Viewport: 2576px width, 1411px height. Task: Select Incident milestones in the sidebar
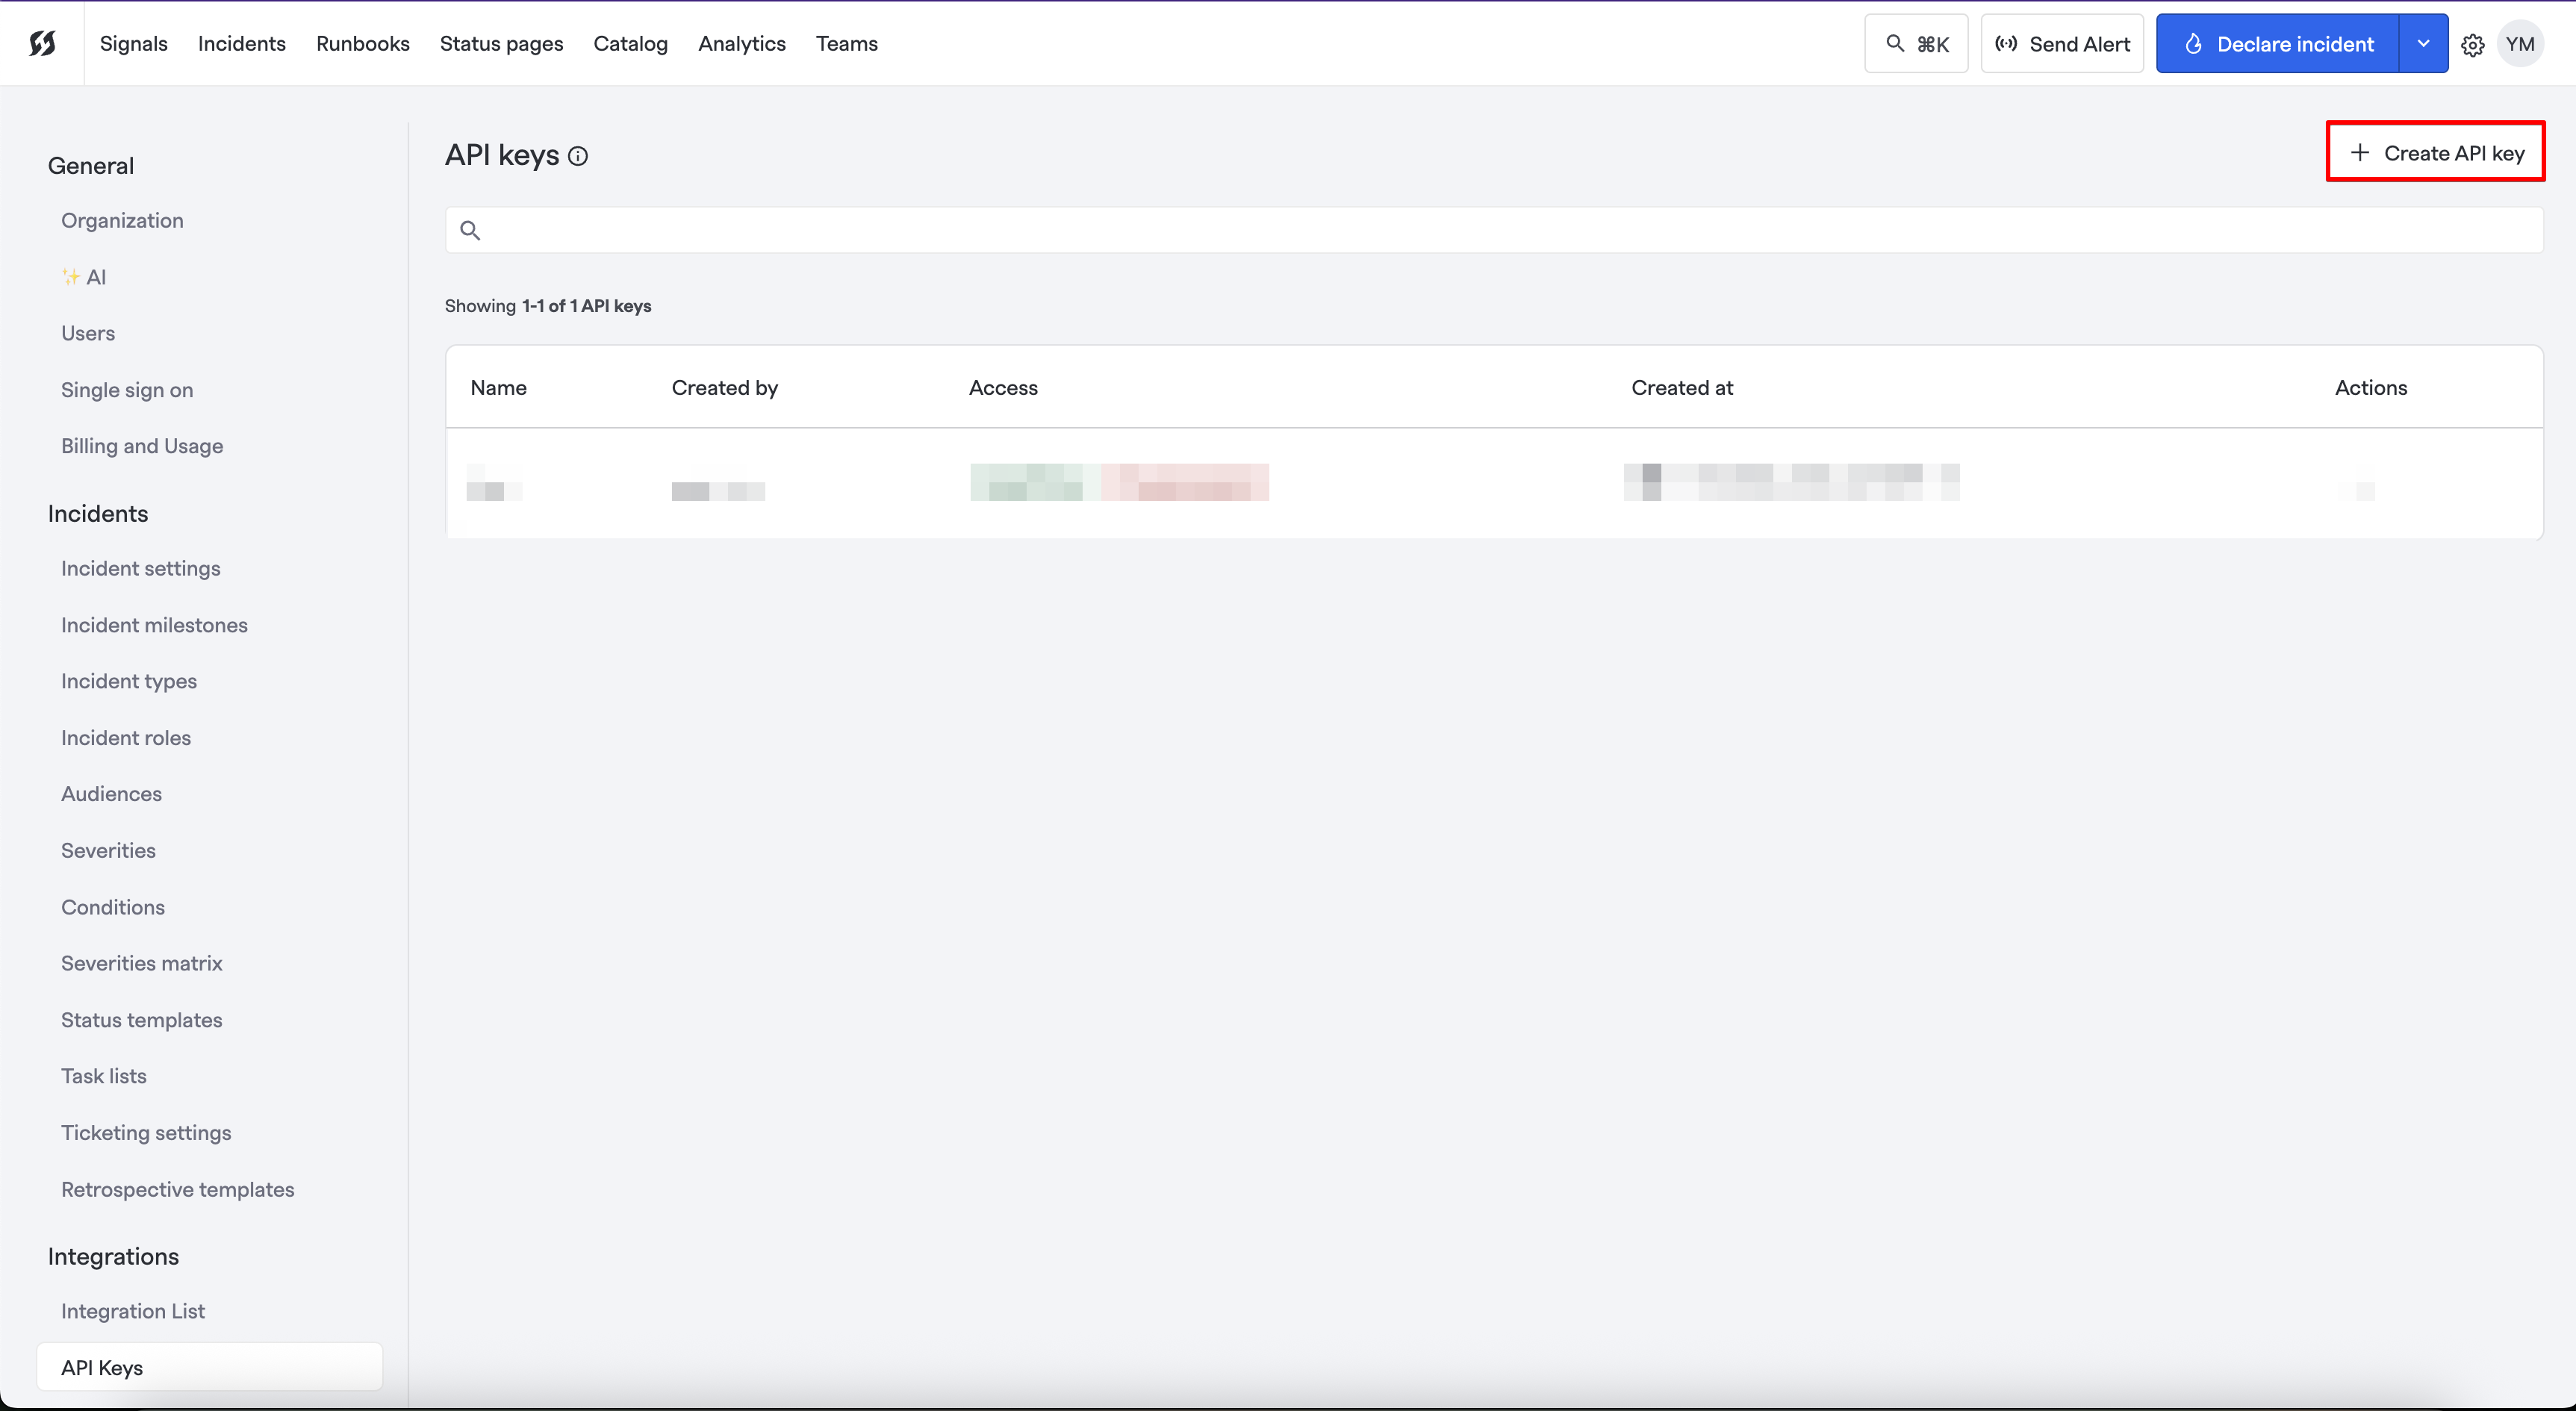pyautogui.click(x=154, y=624)
